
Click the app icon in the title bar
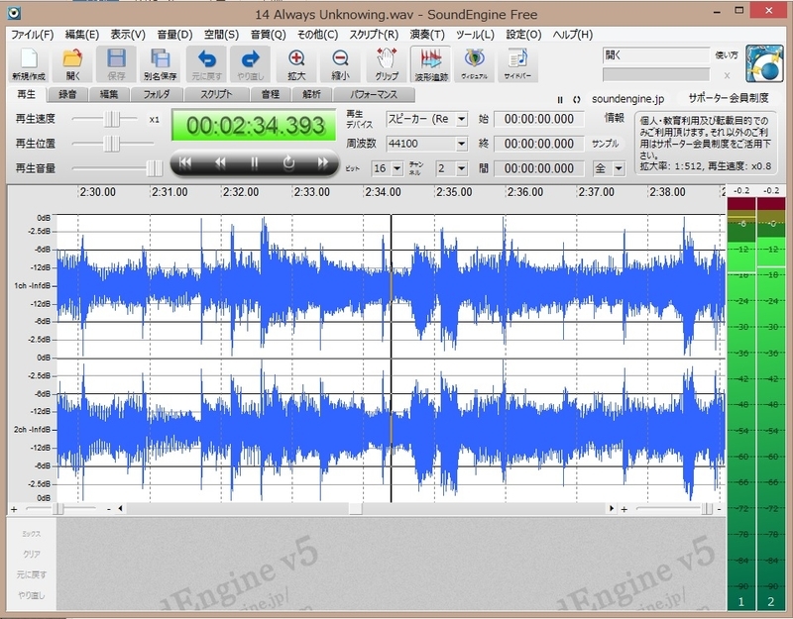coord(14,13)
